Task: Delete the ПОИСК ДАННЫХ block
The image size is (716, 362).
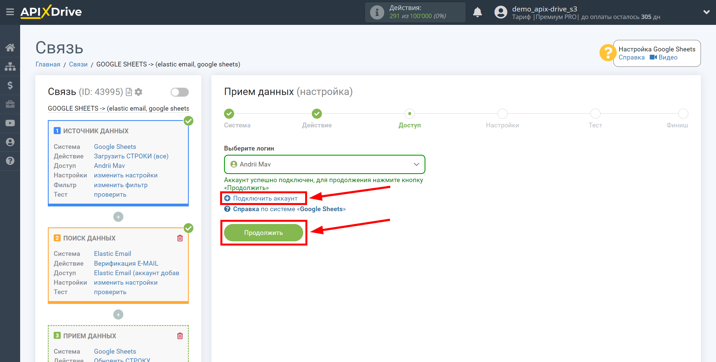Action: tap(180, 238)
